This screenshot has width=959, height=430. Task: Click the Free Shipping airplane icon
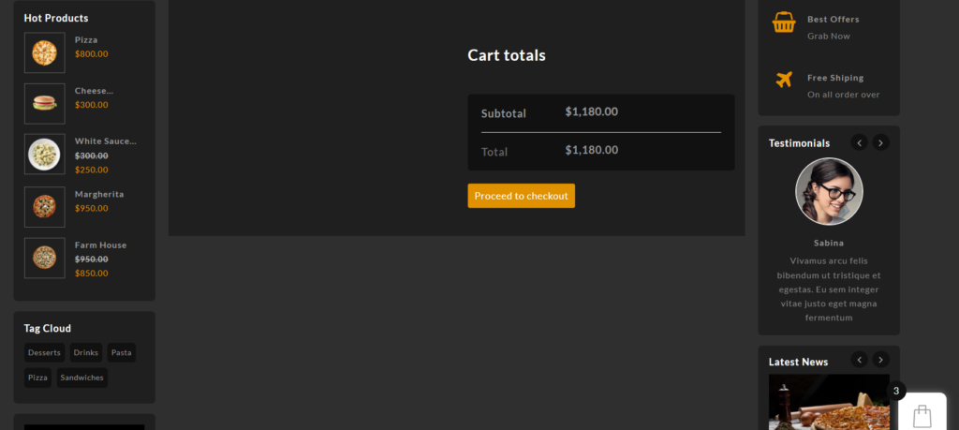coord(784,80)
